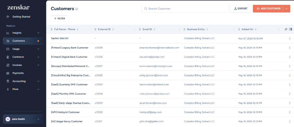Screen dimensions: 294x127
Task: Sort by Email ID column
Action: pyautogui.click(x=154, y=29)
